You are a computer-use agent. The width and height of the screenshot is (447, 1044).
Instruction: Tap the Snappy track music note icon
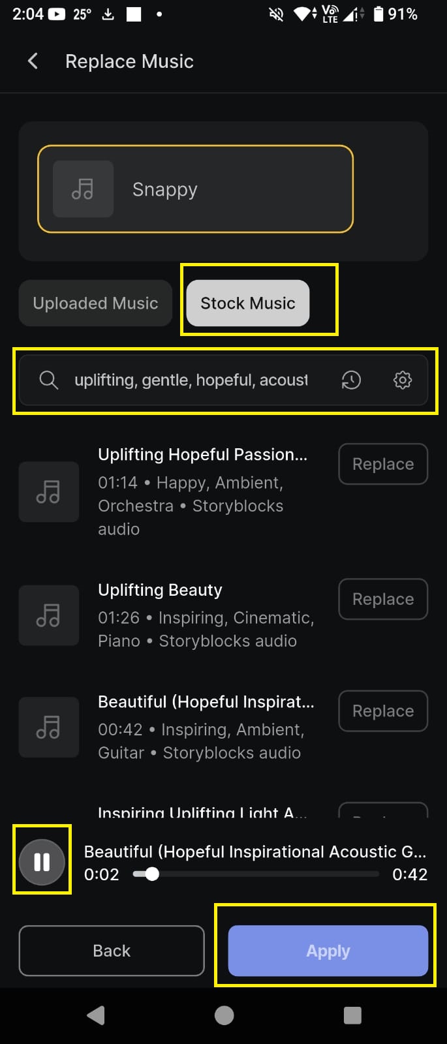[83, 189]
